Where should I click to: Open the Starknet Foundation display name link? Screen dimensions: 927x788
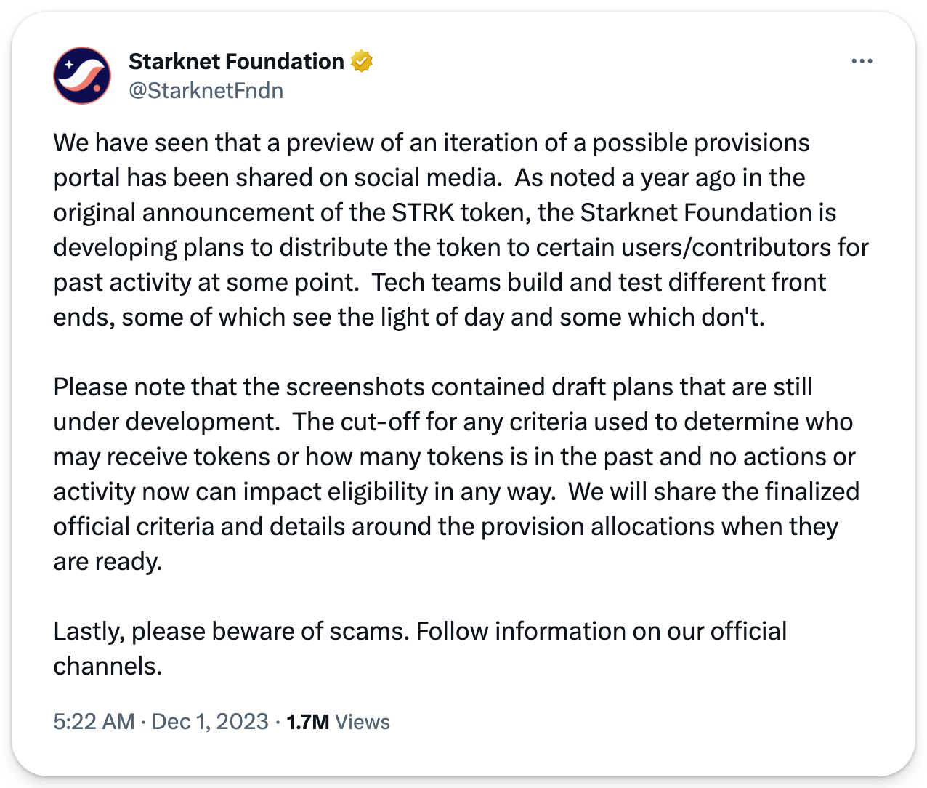tap(236, 62)
